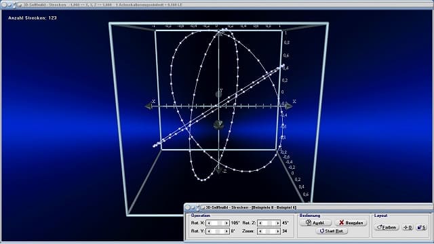Click the right X axis arrowhead
Screen dimensions: 434x244
click(x=289, y=106)
